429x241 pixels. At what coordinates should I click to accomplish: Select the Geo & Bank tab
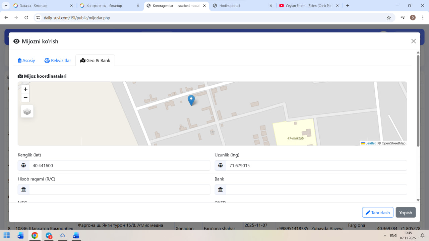pos(95,61)
